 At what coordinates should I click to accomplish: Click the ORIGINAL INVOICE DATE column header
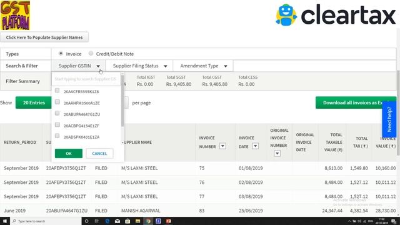point(305,142)
